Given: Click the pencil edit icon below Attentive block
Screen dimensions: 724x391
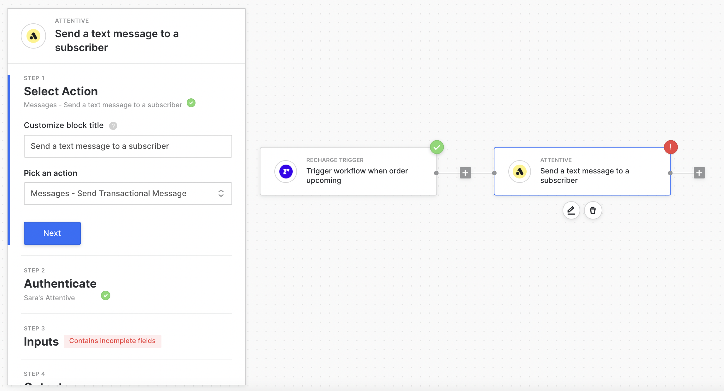Looking at the screenshot, I should pos(571,210).
